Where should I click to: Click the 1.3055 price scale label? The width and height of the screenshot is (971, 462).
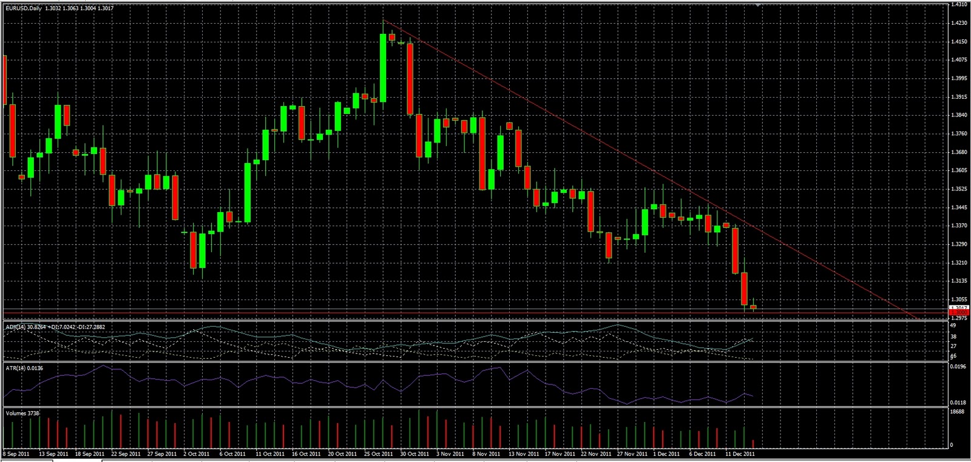pos(959,299)
